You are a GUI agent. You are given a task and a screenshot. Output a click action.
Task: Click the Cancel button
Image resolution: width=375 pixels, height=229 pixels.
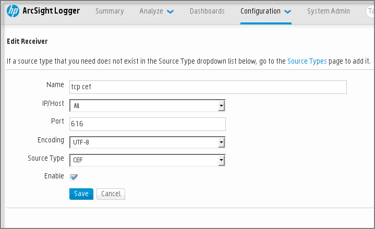point(111,194)
